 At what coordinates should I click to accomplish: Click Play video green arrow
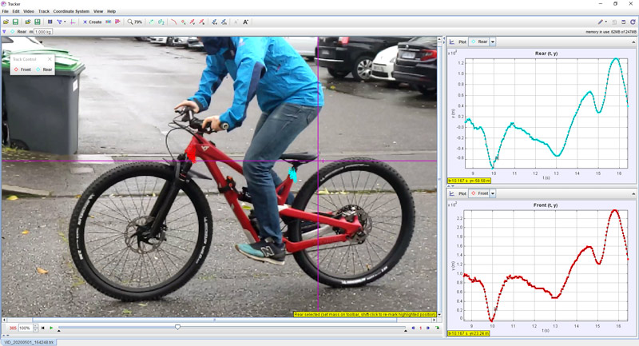[x=51, y=328]
